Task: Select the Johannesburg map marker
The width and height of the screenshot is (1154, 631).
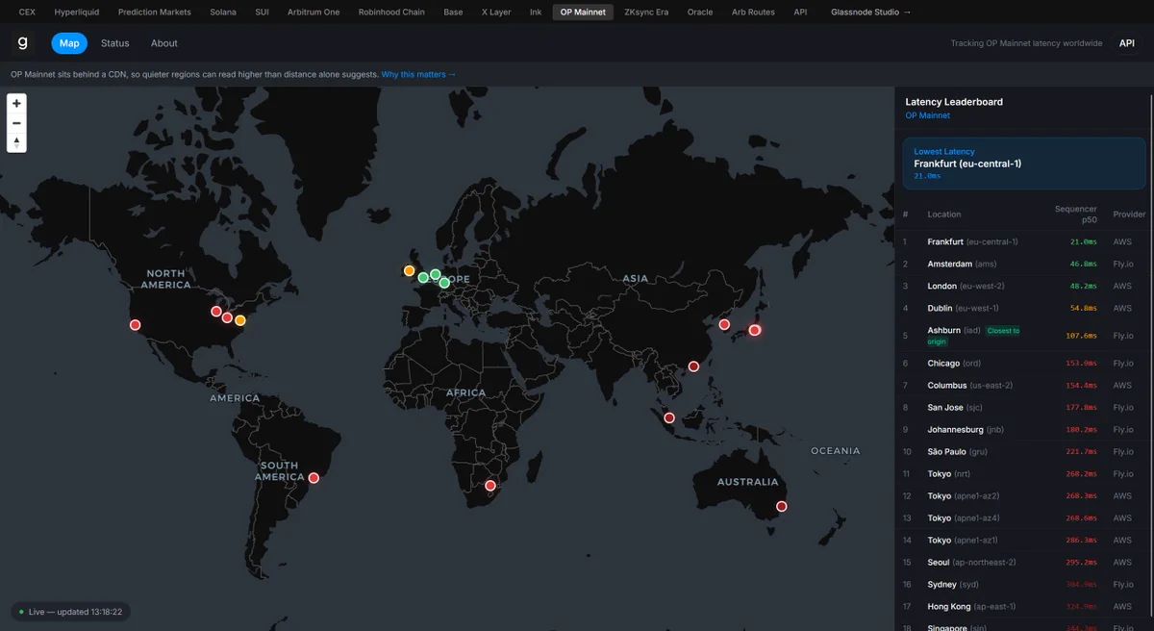Action: click(x=490, y=486)
